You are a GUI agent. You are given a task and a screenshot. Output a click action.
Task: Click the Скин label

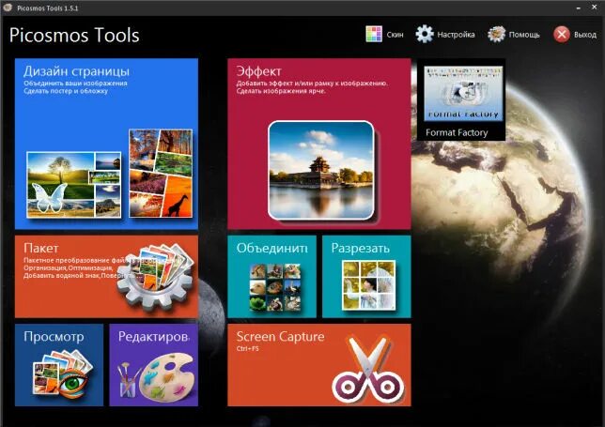[396, 35]
